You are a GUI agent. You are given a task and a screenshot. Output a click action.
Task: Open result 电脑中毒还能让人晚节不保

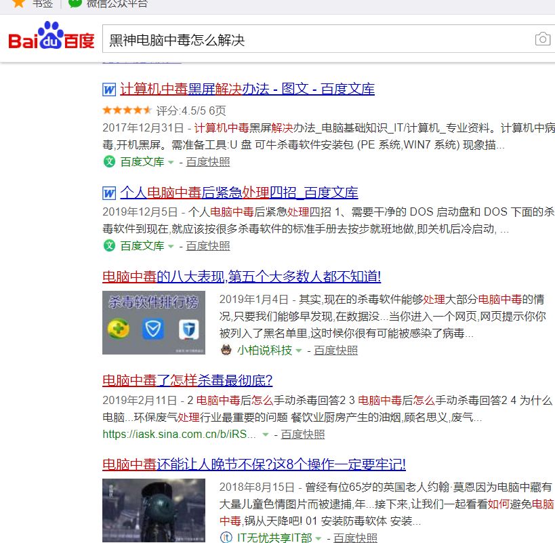[x=253, y=464]
